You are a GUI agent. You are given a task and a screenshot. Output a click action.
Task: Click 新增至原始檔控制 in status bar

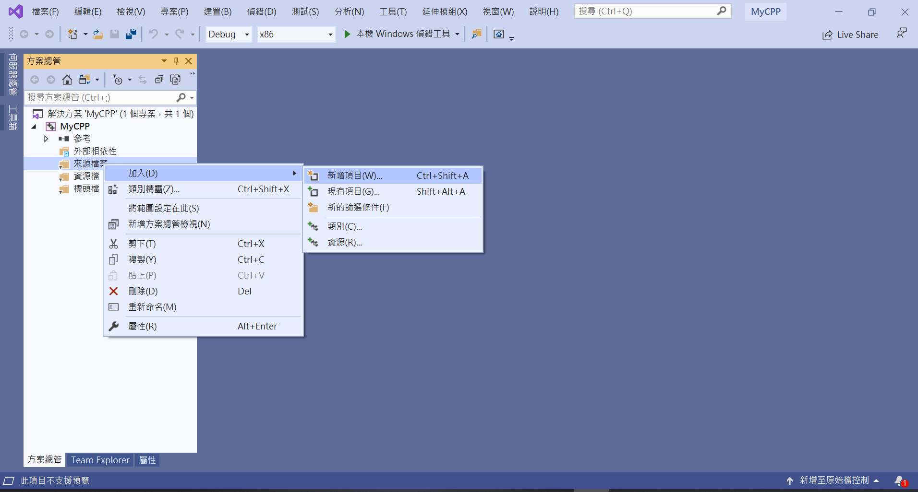click(833, 480)
